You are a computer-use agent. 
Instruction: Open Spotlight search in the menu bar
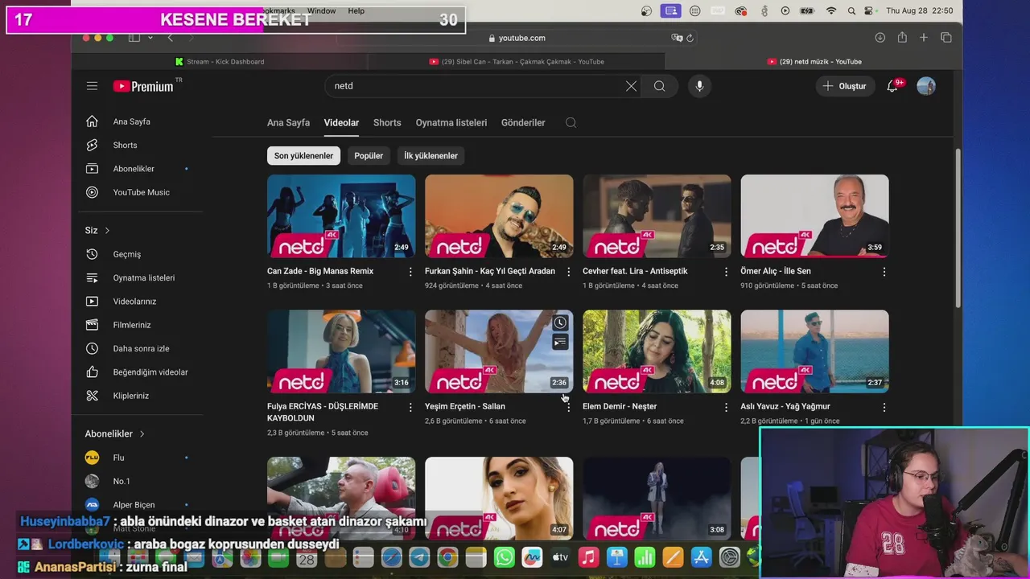[x=851, y=10]
